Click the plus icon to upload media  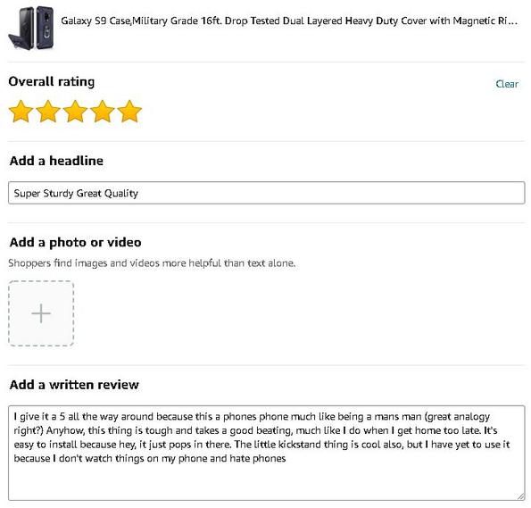pyautogui.click(x=41, y=313)
